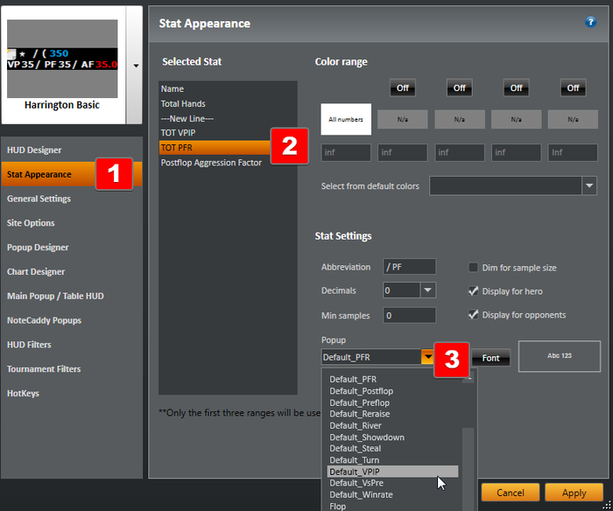Toggle Display for hero checkbox
613x511 pixels.
coord(473,291)
